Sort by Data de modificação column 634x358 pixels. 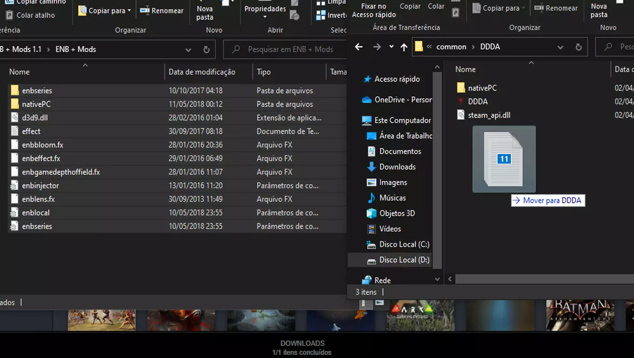(202, 72)
